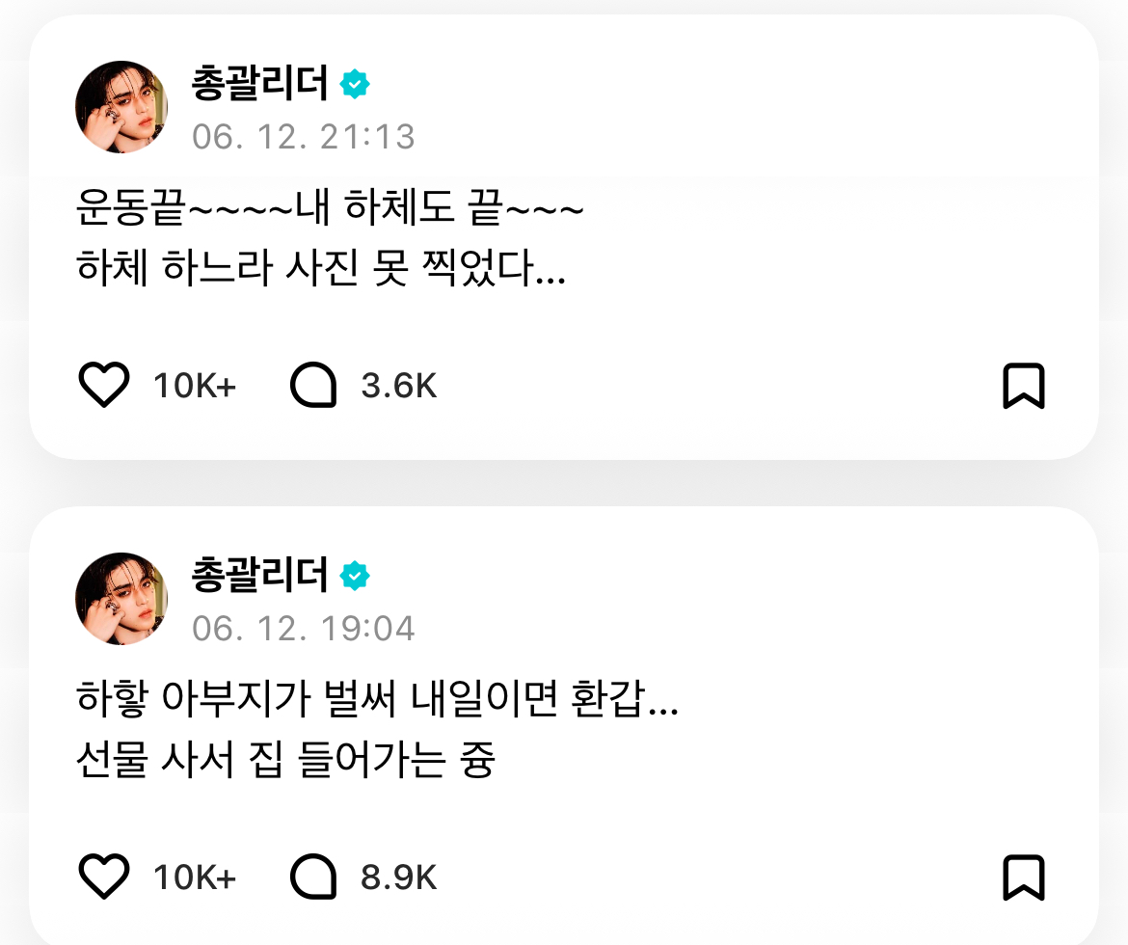Click 10K+ like count on the 21:13 post

pos(195,387)
